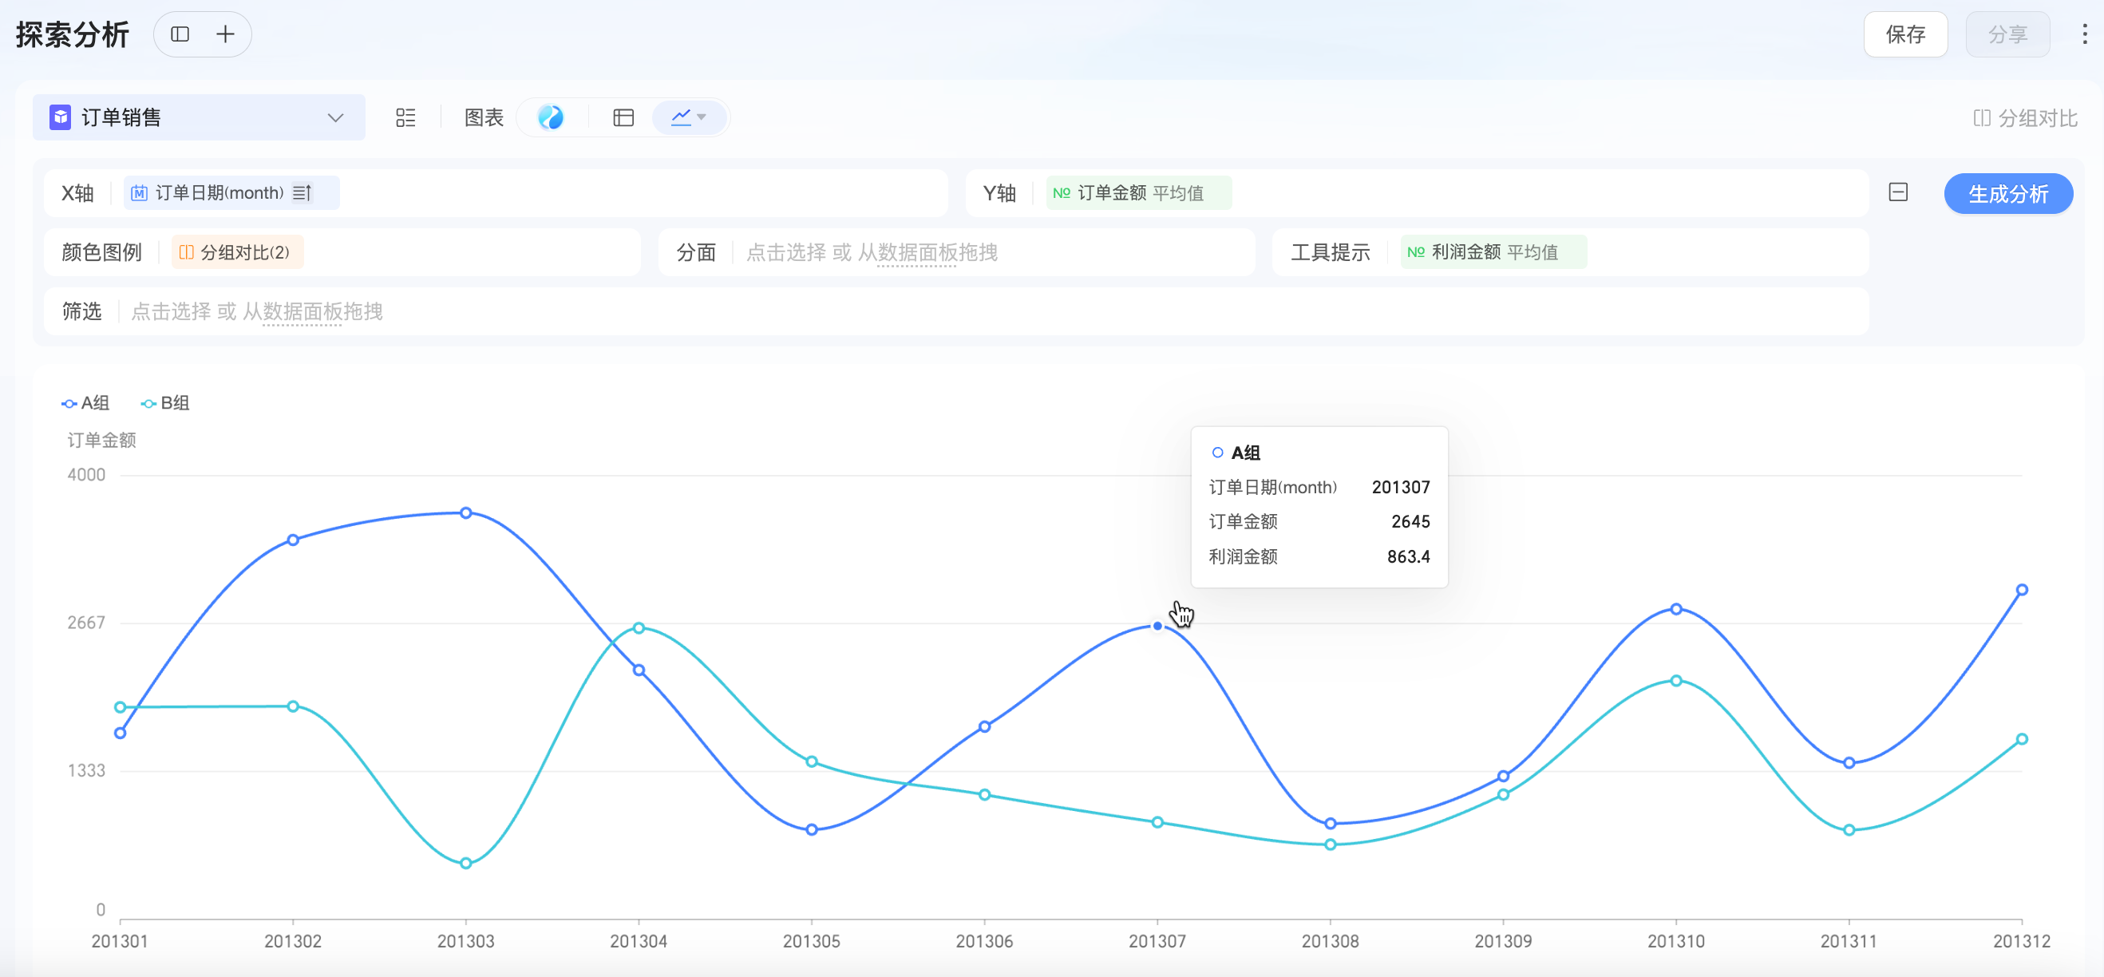Click the 保存 button
This screenshot has height=977, width=2104.
[1904, 34]
